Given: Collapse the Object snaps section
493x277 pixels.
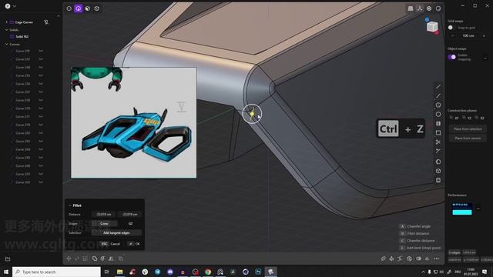Looking at the screenshot, I should (x=485, y=58).
